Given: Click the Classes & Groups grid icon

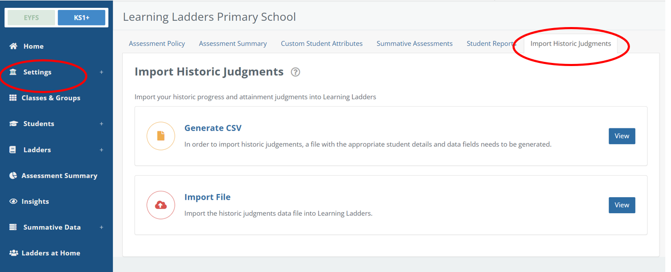Looking at the screenshot, I should tap(13, 98).
